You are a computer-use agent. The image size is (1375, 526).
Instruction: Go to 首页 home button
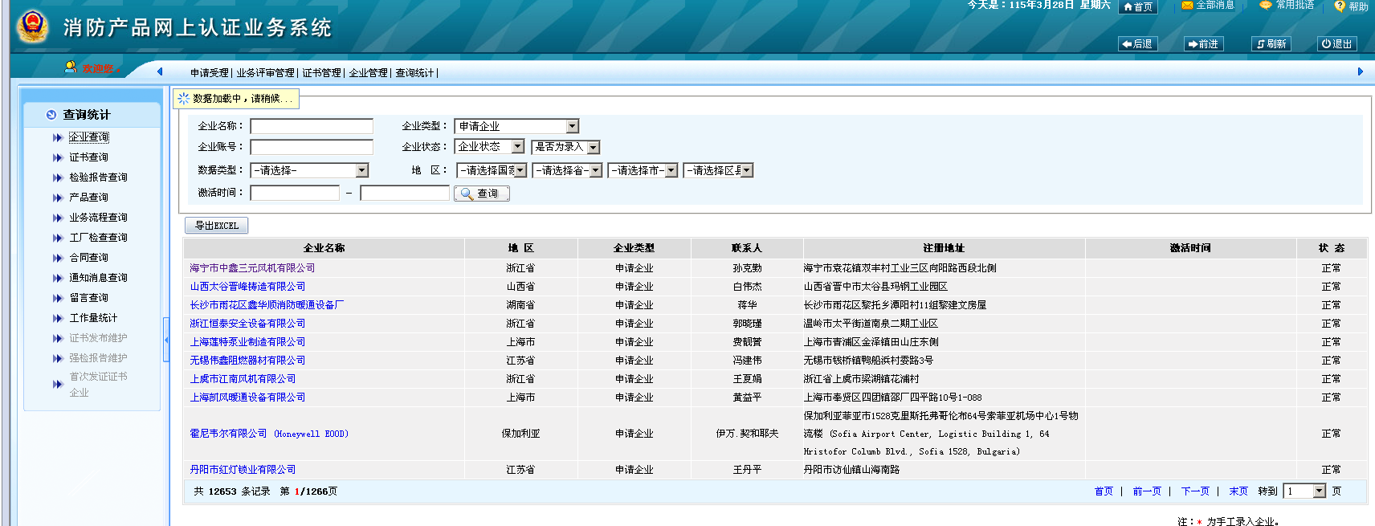coord(1138,6)
